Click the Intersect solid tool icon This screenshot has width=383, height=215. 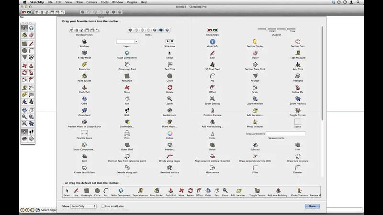tap(170, 145)
